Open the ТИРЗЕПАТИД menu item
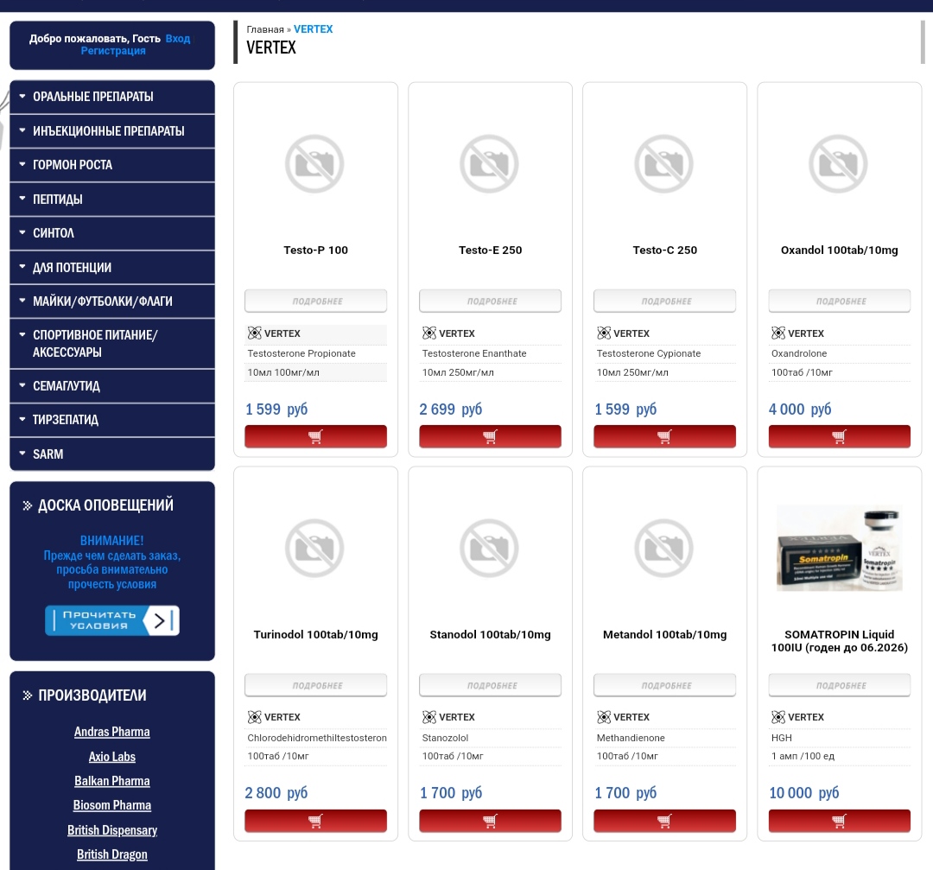The height and width of the screenshot is (870, 933). [x=111, y=420]
